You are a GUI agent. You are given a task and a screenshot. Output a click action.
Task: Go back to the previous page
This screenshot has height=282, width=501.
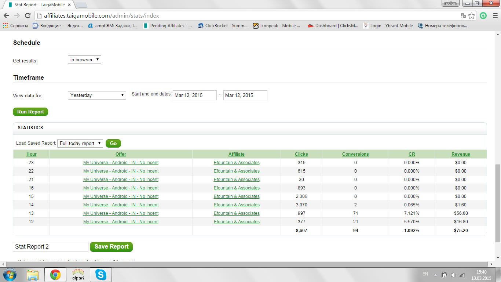point(6,16)
